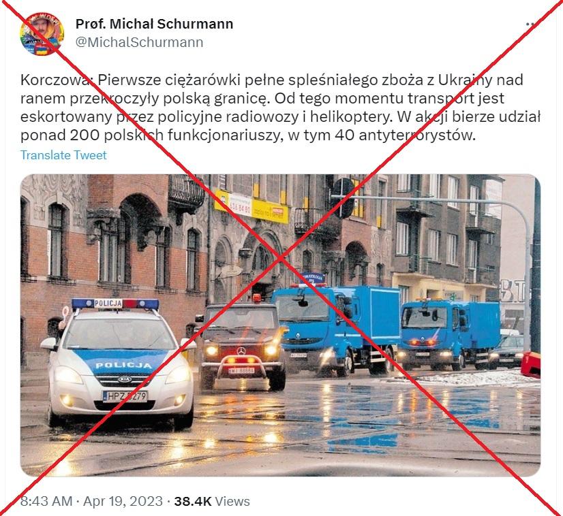Click the HPZ license plate on the police car
This screenshot has height=516, width=563.
tap(125, 396)
